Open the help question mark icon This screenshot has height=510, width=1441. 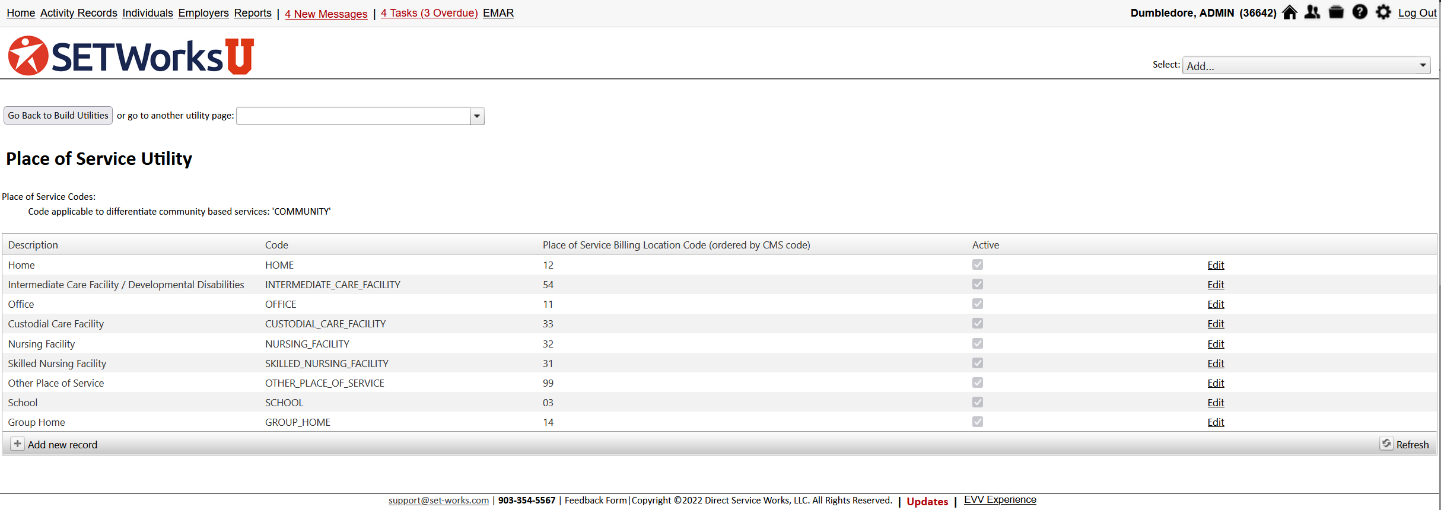pyautogui.click(x=1360, y=12)
